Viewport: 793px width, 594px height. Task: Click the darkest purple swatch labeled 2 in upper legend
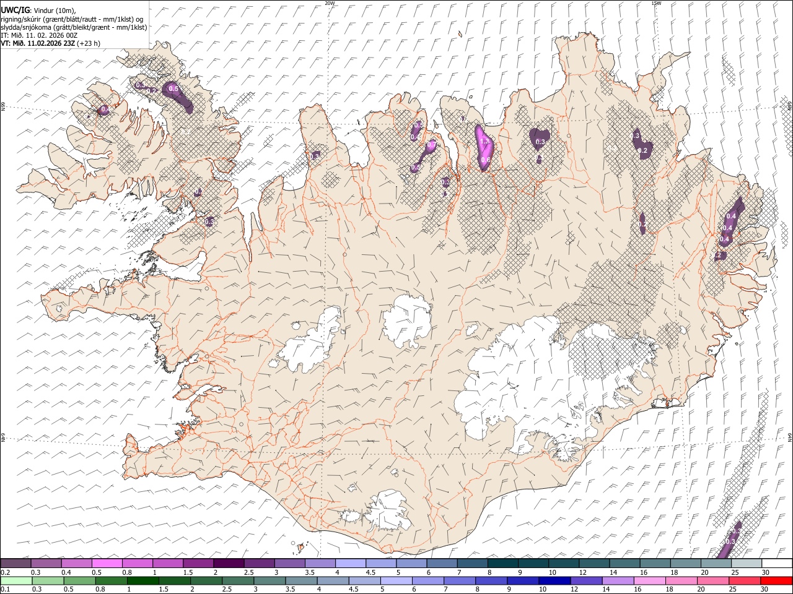point(229,563)
